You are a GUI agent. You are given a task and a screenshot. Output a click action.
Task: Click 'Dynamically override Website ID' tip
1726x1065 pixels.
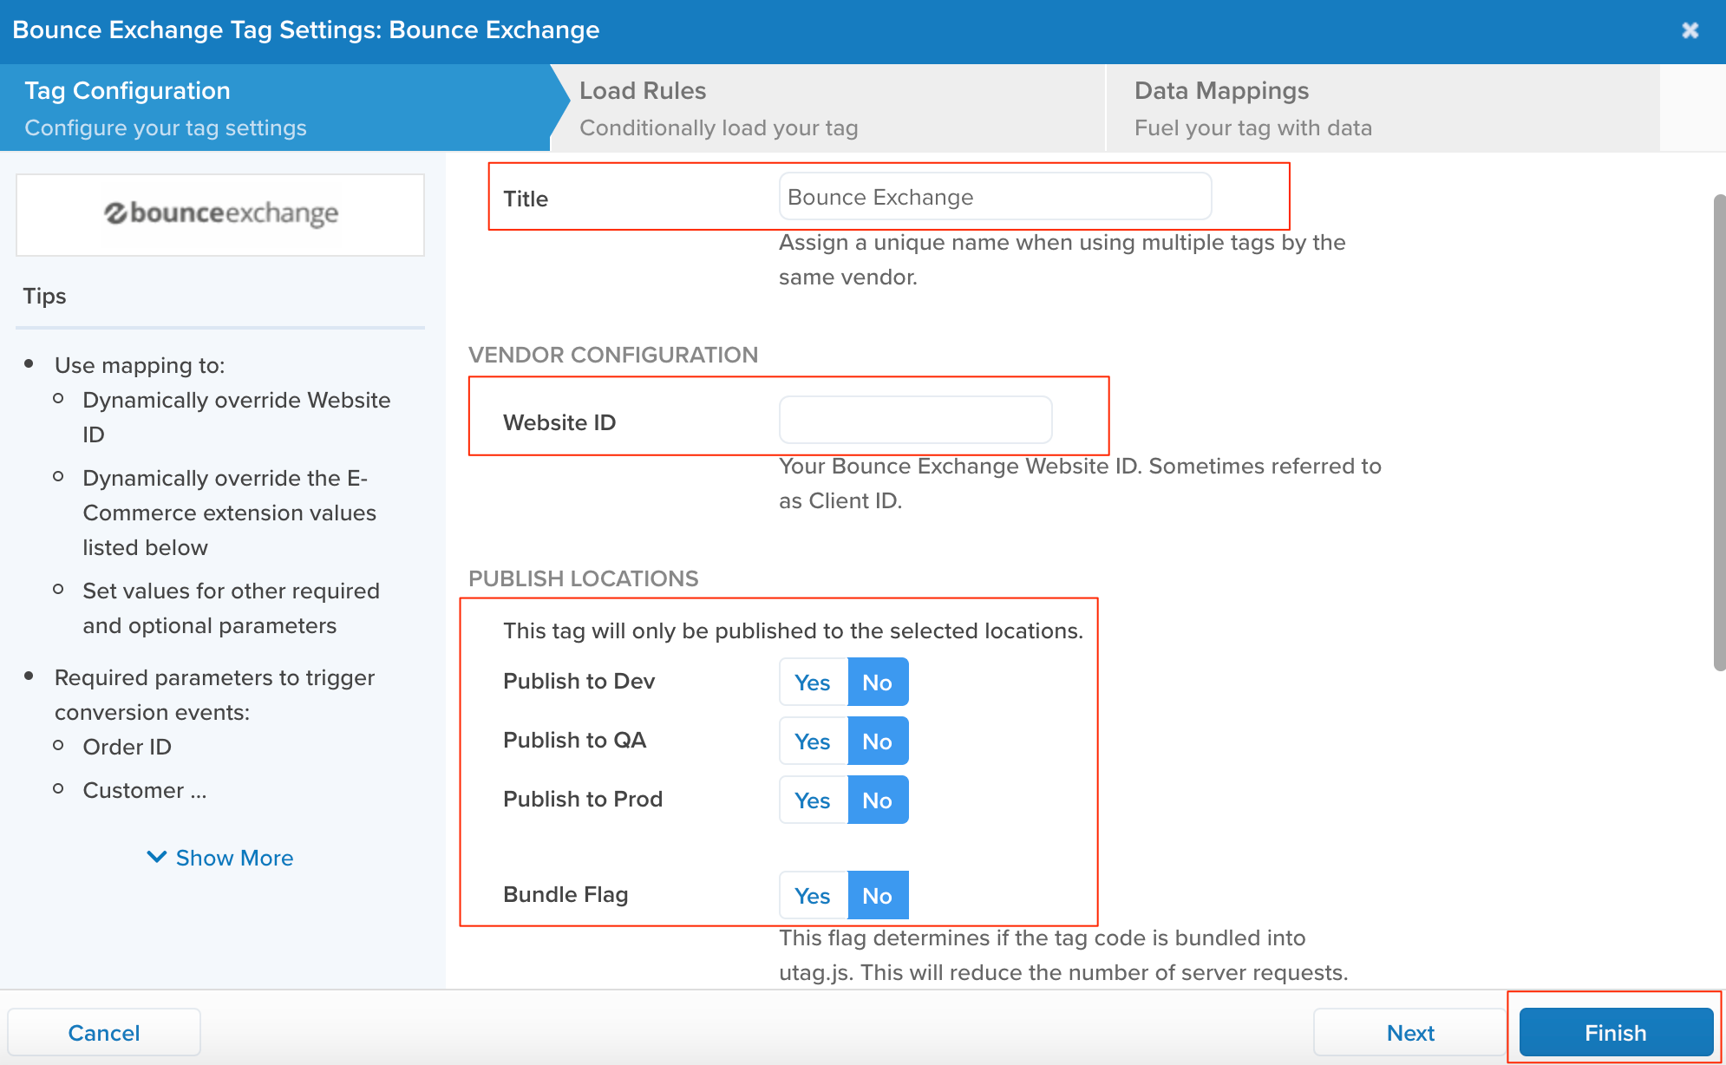click(x=237, y=417)
